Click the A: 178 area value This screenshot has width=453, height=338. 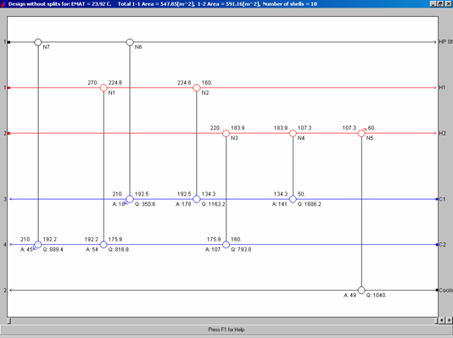[x=183, y=204]
